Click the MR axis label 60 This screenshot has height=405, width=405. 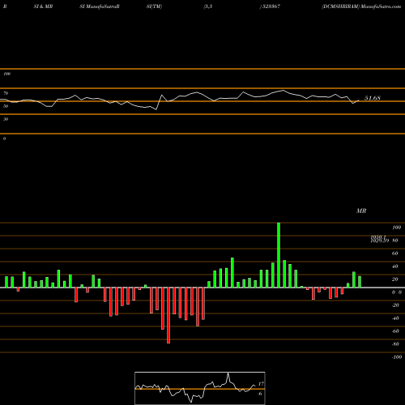[x=394, y=254]
